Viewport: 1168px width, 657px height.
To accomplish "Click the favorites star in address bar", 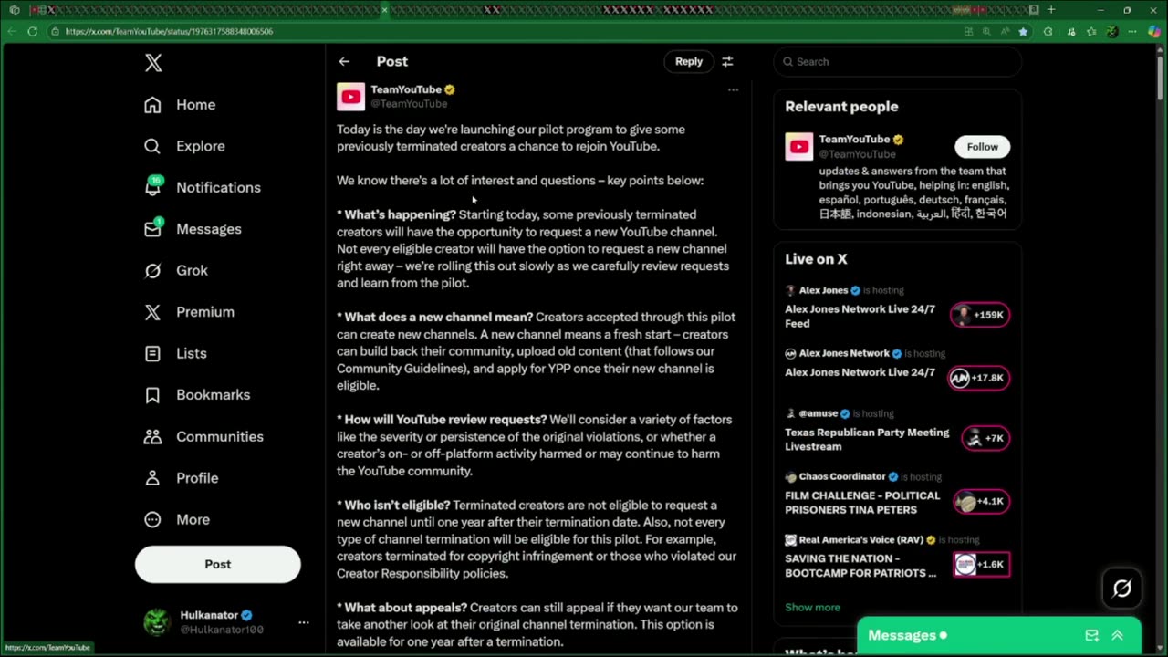I will pyautogui.click(x=1023, y=31).
